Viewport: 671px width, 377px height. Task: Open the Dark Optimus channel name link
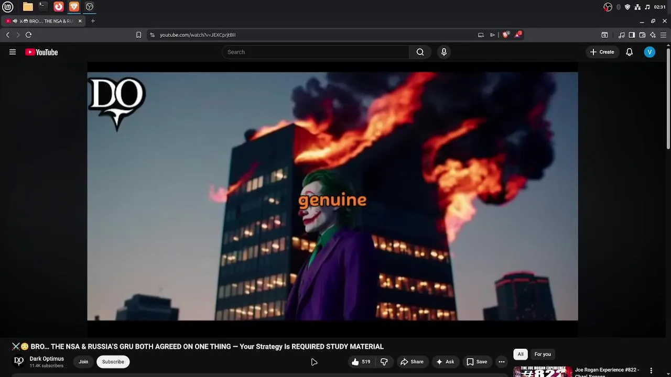[47, 359]
